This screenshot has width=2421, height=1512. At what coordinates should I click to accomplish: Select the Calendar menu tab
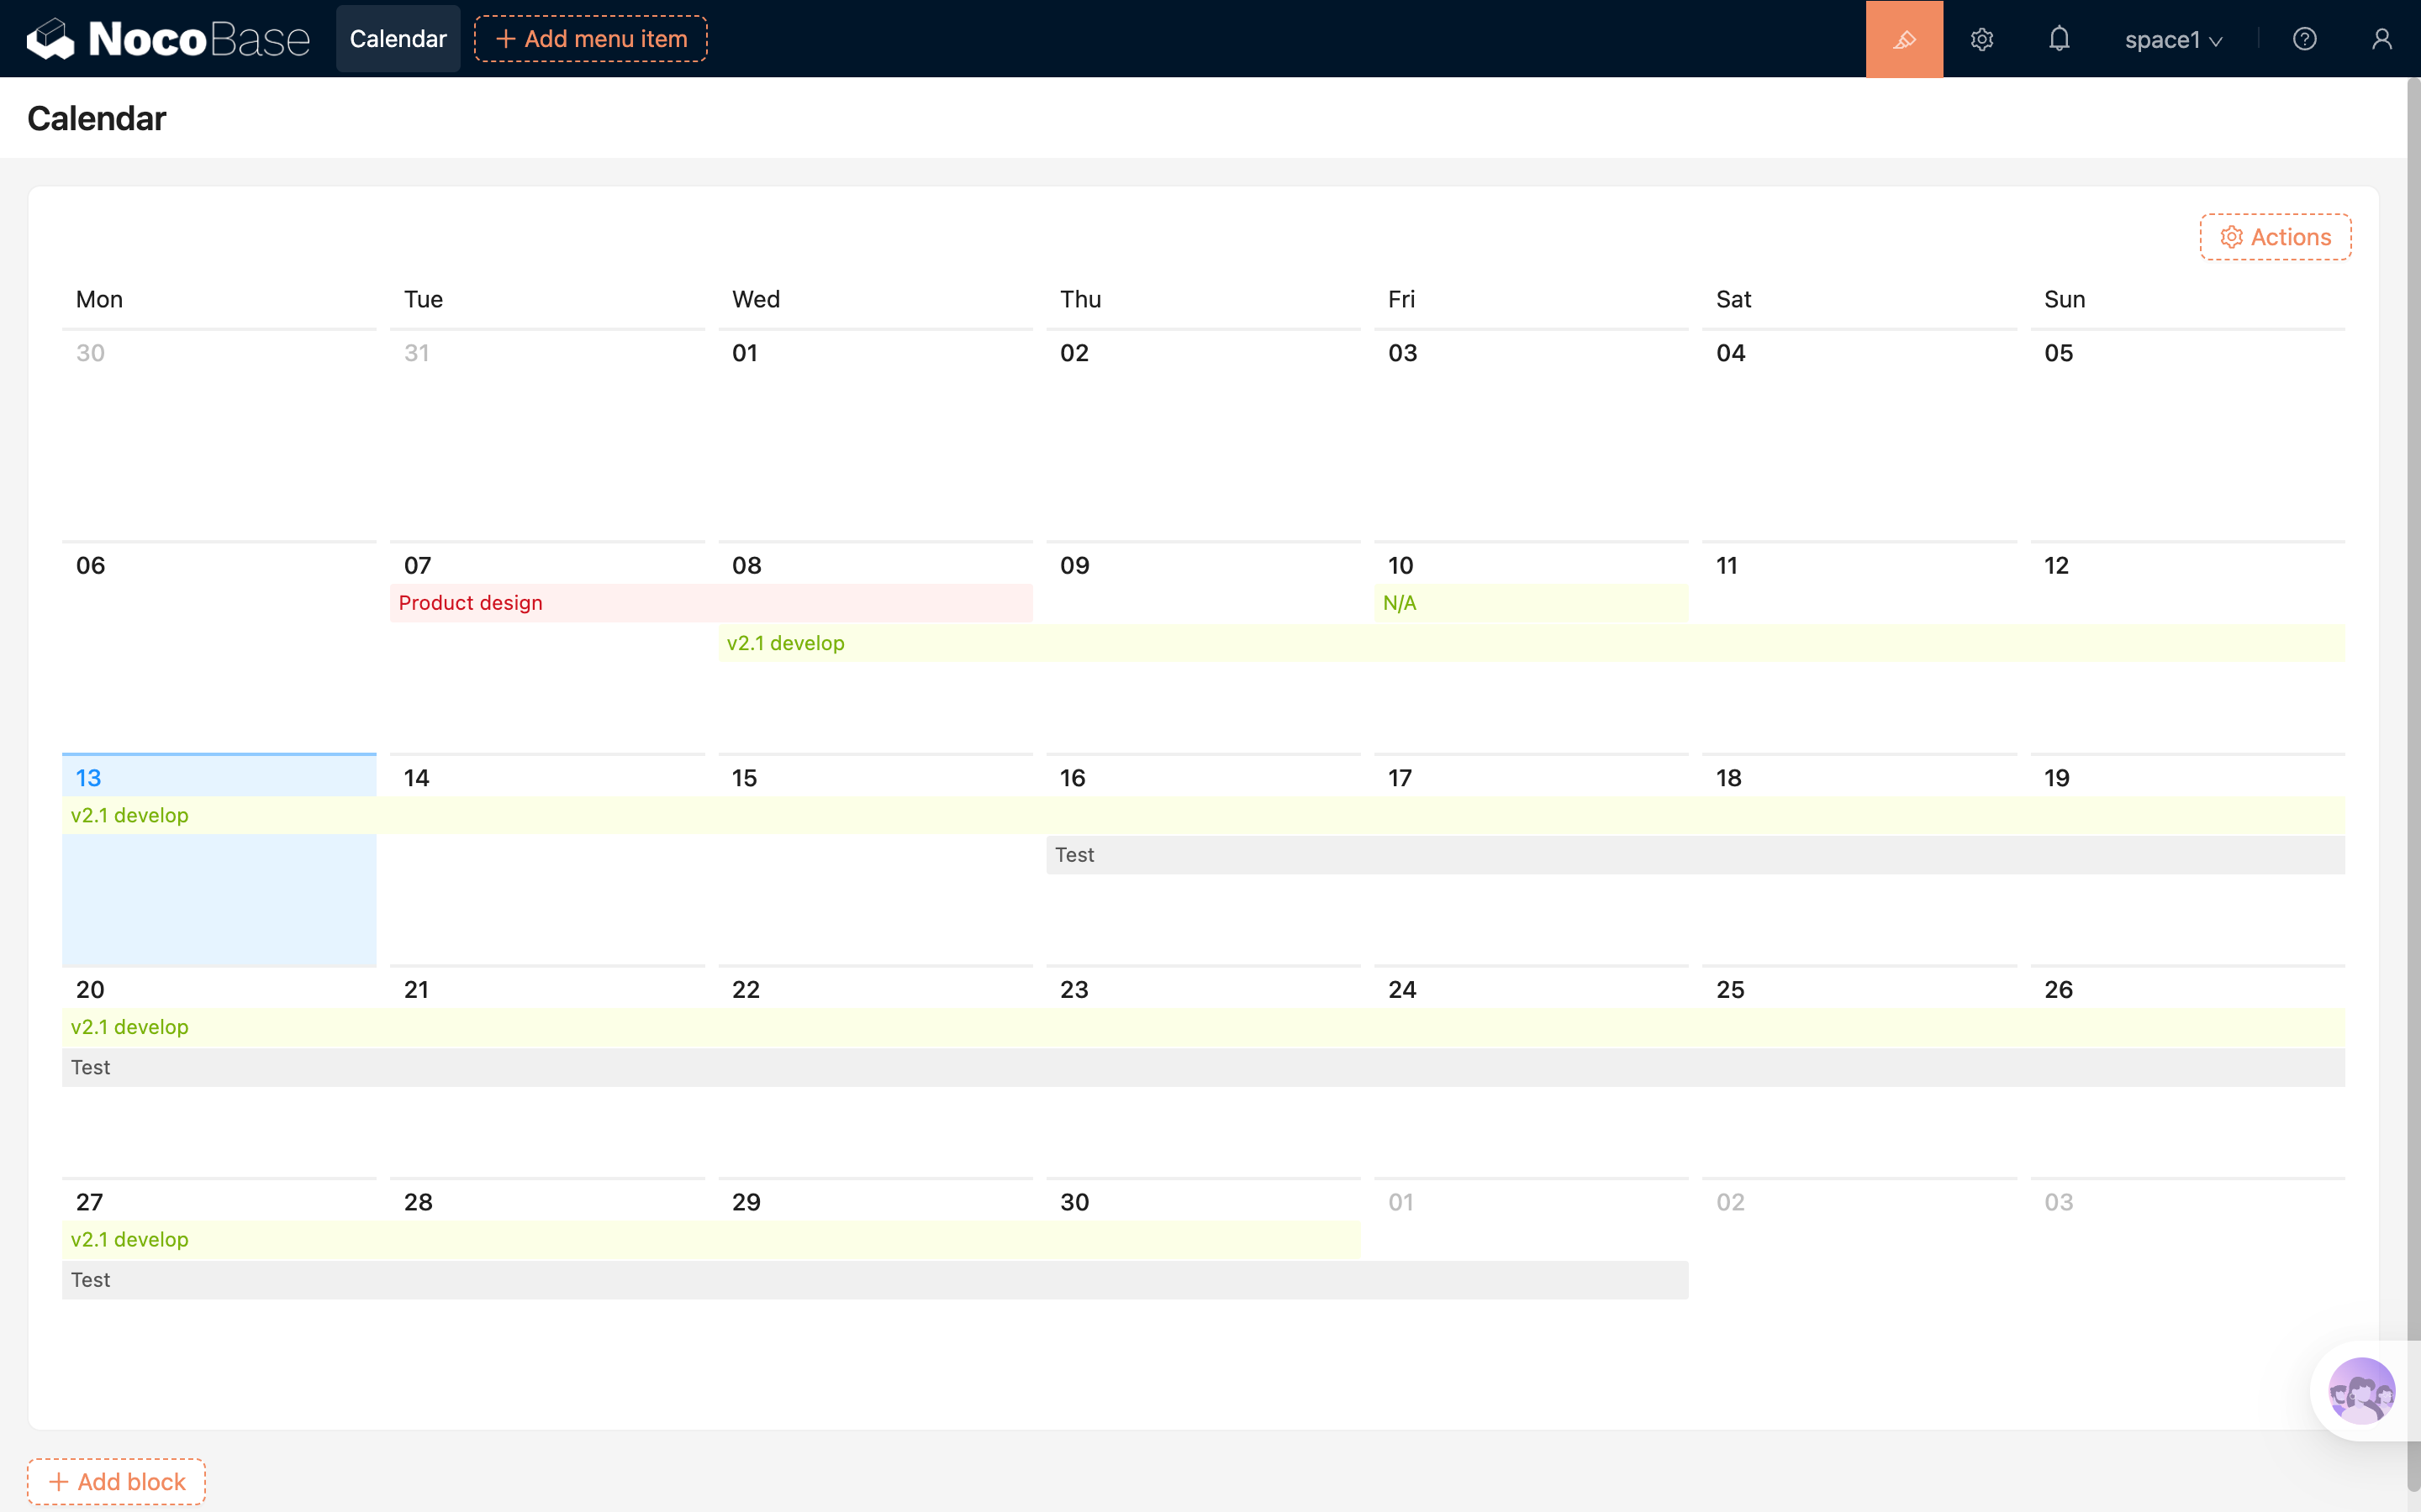click(397, 39)
